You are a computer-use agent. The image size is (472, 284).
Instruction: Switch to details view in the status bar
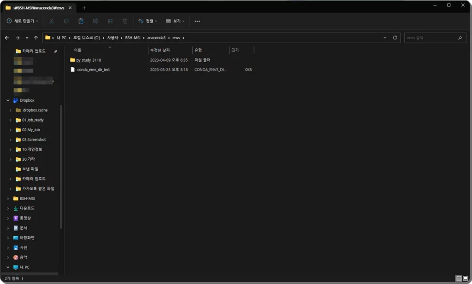click(x=459, y=278)
